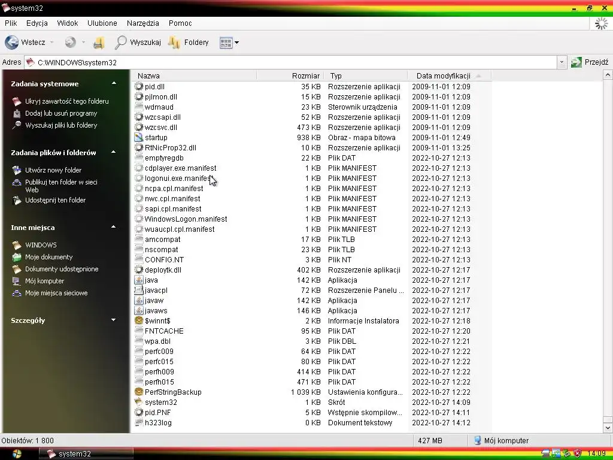This screenshot has height=460, width=613.
Task: Open the Pomoc menu
Action: (180, 23)
